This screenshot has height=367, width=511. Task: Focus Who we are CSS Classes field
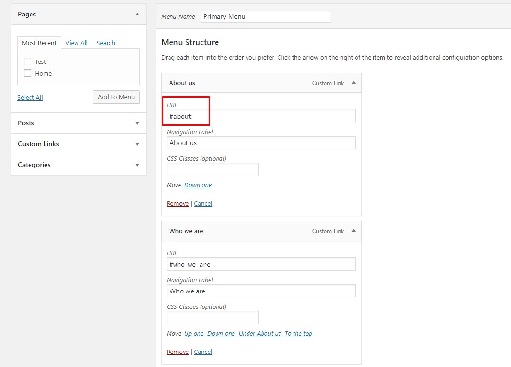click(213, 318)
